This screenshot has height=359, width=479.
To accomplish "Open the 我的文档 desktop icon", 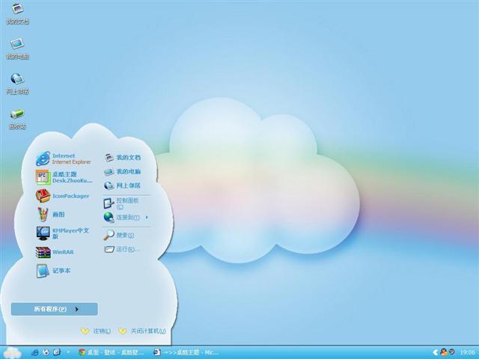I will [x=17, y=13].
